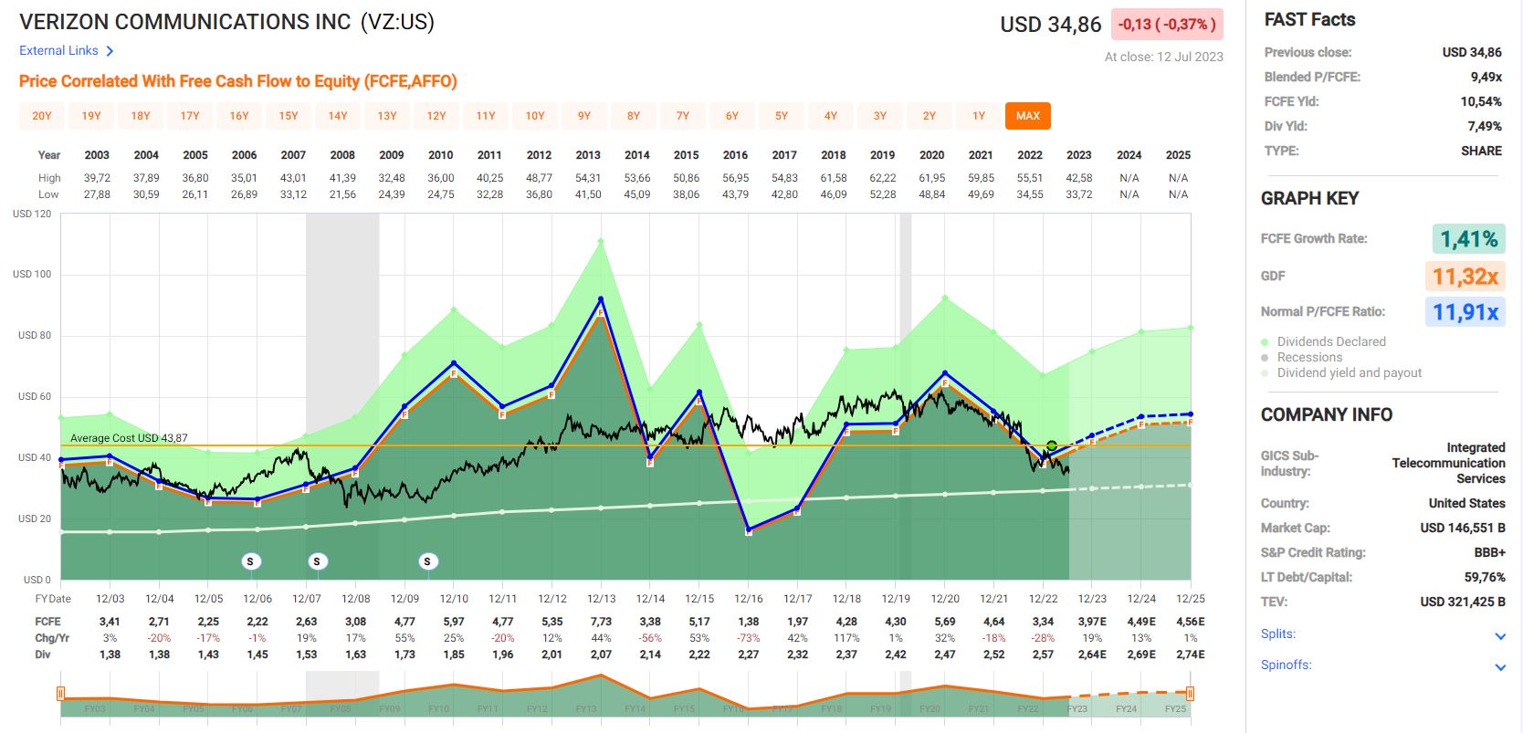Click the FY13 label in the mini chart
This screenshot has width=1523, height=733.
(x=586, y=709)
